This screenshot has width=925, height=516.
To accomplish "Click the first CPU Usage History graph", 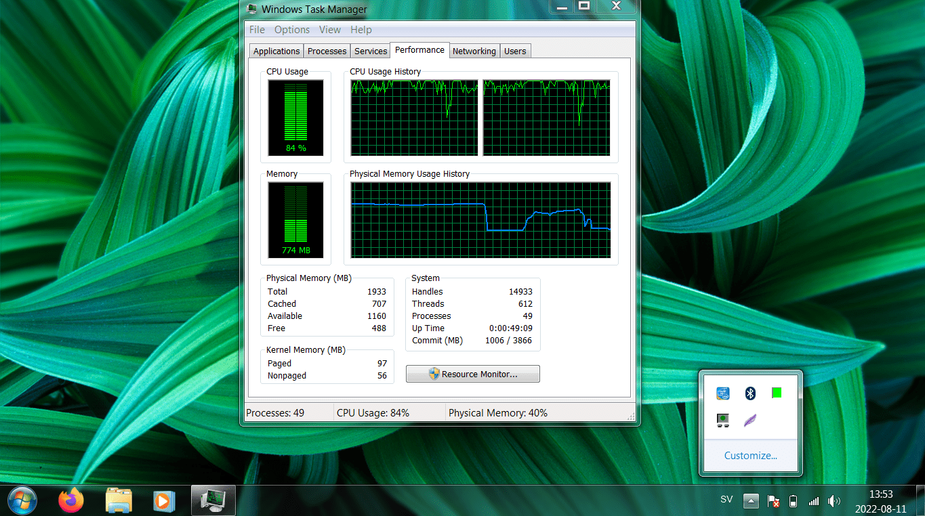I will click(414, 118).
